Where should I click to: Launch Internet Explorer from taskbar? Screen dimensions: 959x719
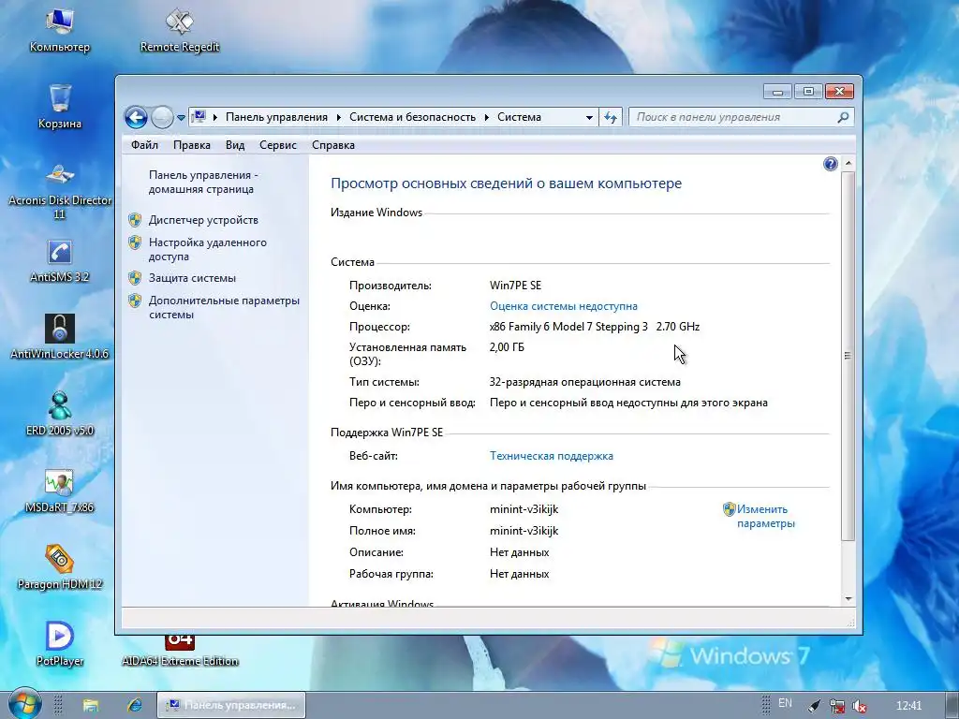pyautogui.click(x=134, y=705)
